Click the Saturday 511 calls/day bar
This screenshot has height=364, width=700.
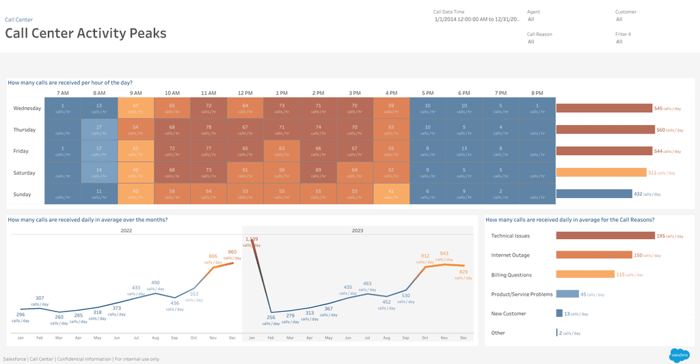click(x=602, y=173)
